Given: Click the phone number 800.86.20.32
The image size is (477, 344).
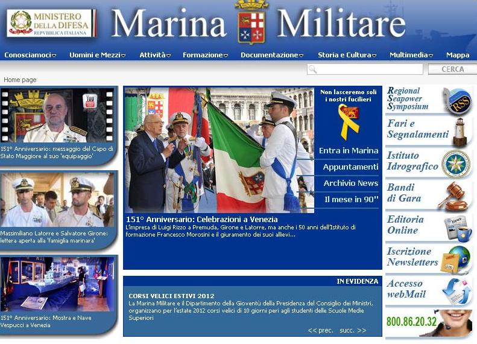Looking at the screenshot, I should coord(412,322).
